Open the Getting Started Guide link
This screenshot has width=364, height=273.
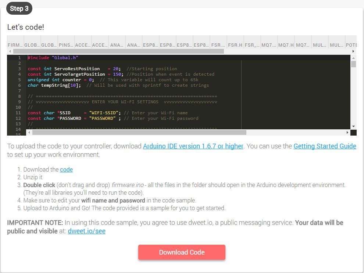pos(325,146)
